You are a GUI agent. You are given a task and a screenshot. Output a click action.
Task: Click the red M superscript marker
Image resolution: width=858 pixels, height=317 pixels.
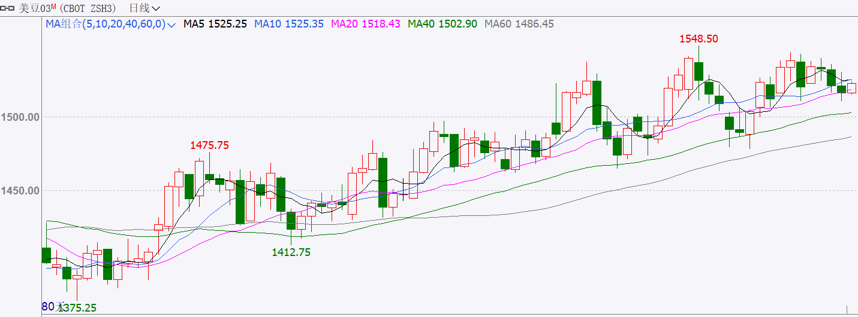[x=53, y=6]
